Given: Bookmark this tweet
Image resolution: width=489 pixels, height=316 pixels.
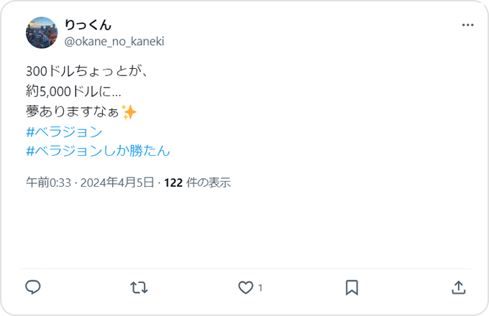Looking at the screenshot, I should pyautogui.click(x=352, y=287).
